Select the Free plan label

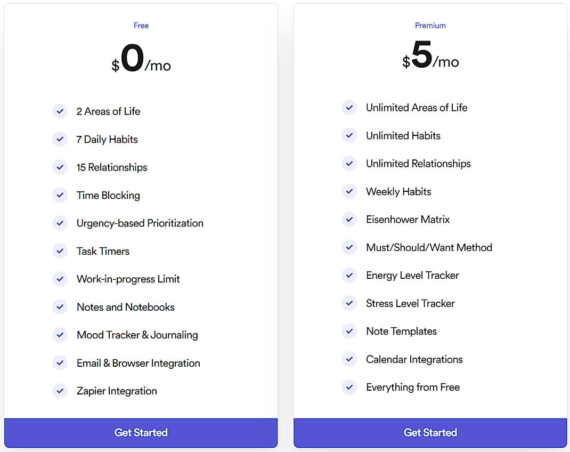point(141,25)
